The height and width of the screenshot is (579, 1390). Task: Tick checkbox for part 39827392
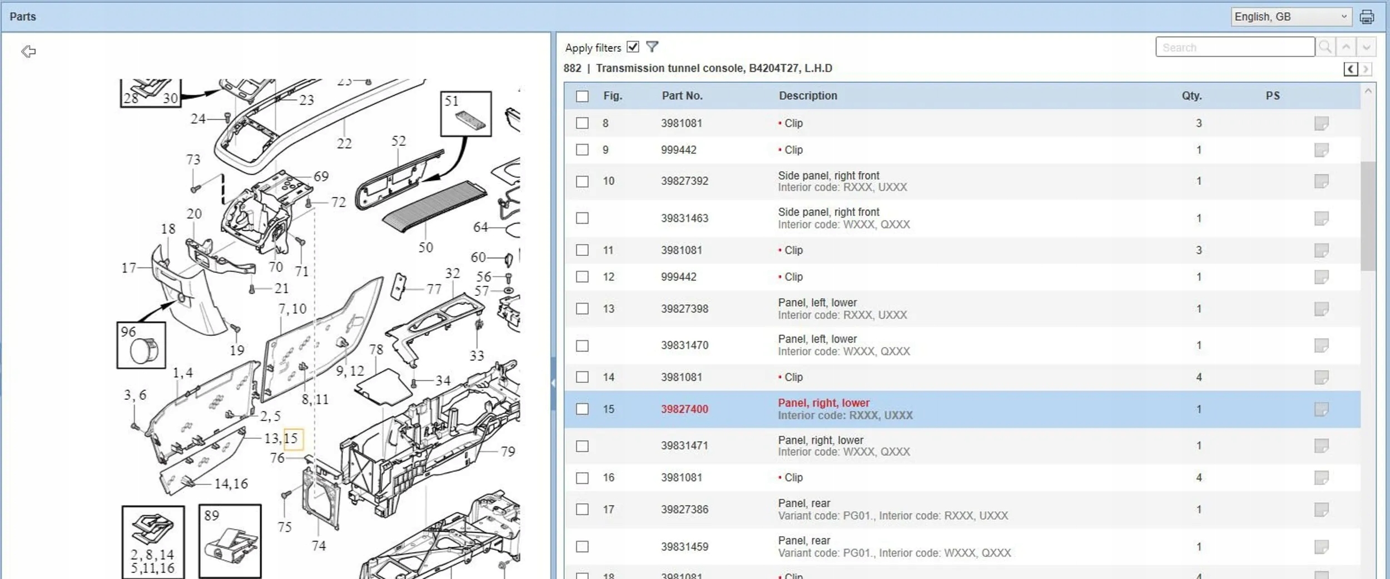[582, 181]
